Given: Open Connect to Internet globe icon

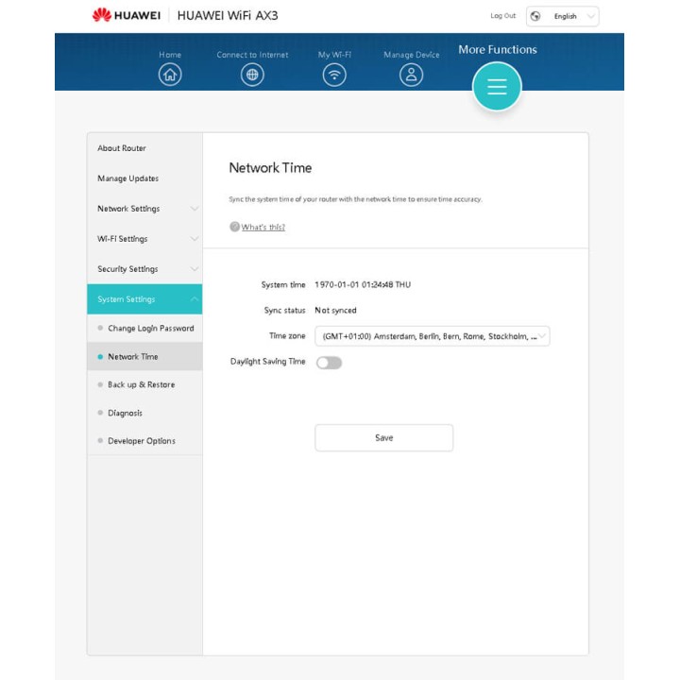Looking at the screenshot, I should pos(252,75).
